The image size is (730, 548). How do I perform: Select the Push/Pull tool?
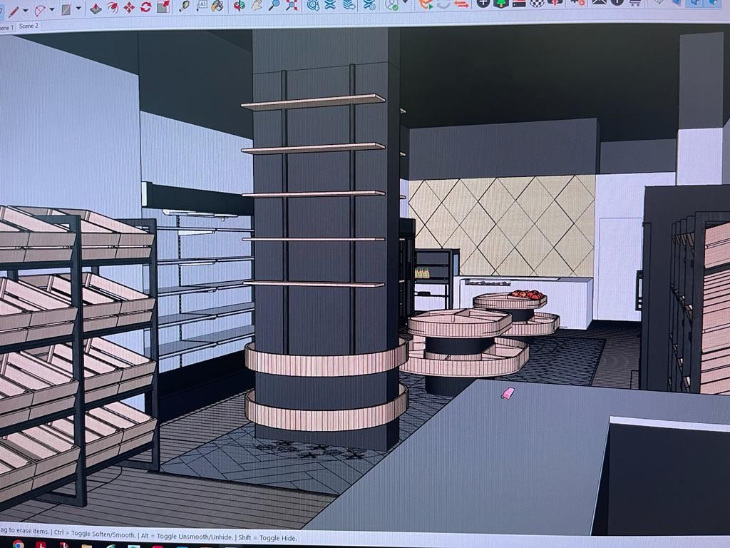click(x=96, y=9)
